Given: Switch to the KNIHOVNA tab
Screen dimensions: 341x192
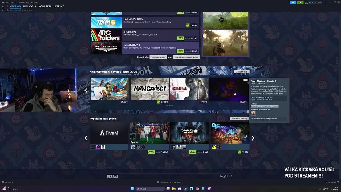Looking at the screenshot, I should pyautogui.click(x=30, y=6).
